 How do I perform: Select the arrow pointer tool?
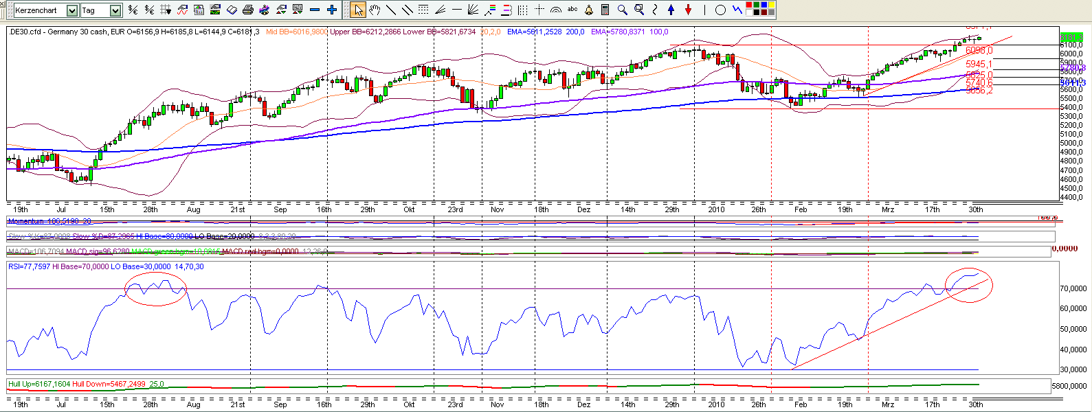click(x=359, y=10)
